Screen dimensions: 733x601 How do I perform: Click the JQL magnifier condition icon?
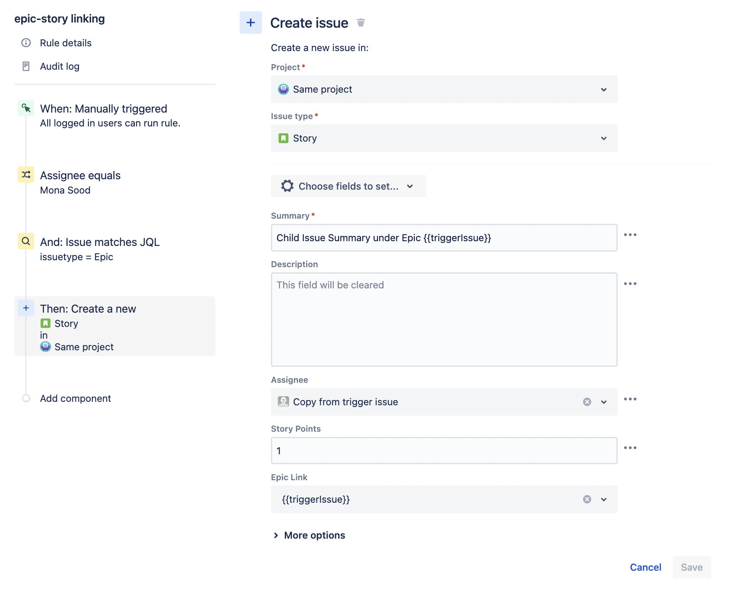[x=26, y=241]
